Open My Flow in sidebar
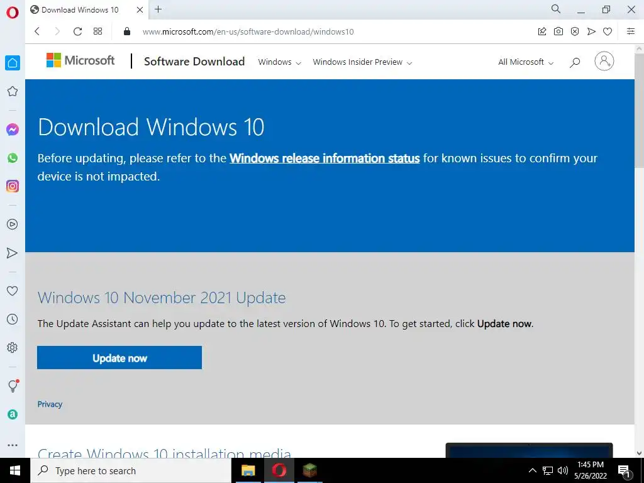The height and width of the screenshot is (483, 644). pyautogui.click(x=13, y=253)
